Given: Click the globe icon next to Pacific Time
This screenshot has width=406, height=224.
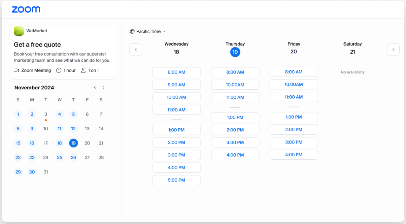Looking at the screenshot, I should [x=132, y=31].
